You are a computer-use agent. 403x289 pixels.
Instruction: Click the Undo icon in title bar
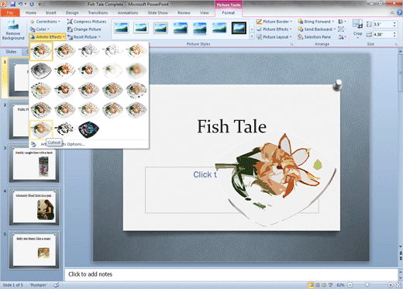(x=20, y=4)
